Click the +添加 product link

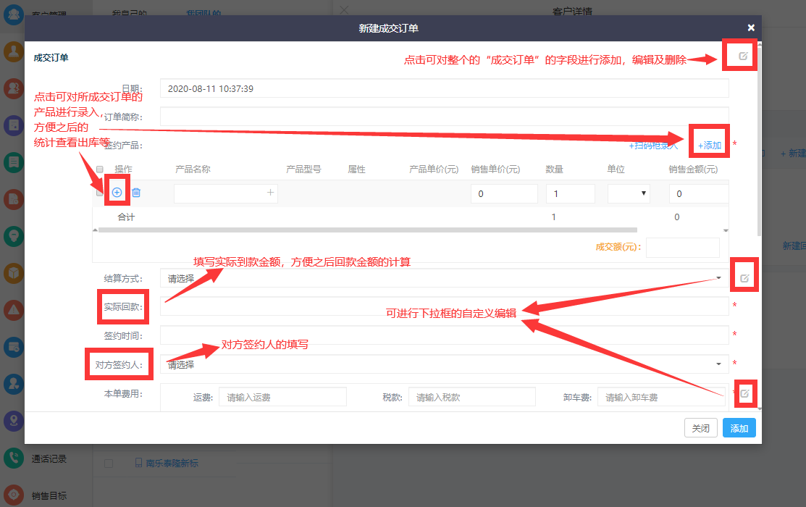[710, 146]
